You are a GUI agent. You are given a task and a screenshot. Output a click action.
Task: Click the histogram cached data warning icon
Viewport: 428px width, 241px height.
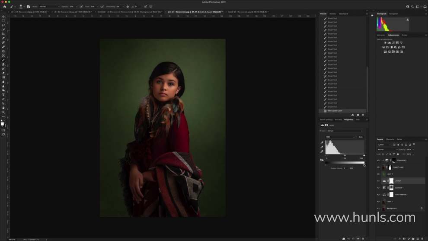(407, 19)
